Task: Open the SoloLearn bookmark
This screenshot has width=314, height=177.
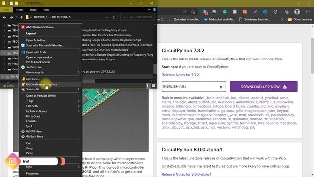Action: [255, 19]
